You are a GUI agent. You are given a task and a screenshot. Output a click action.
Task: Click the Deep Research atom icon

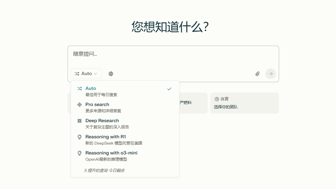tap(80, 121)
